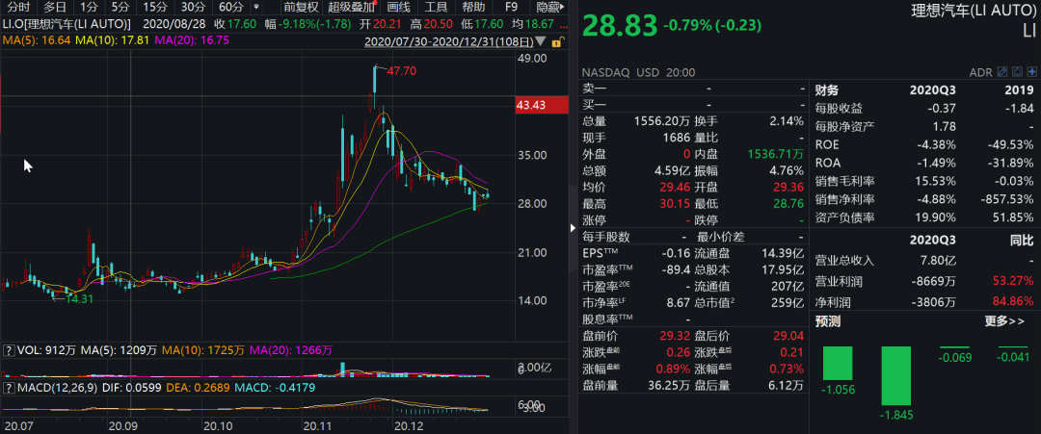Select the 30分 period tab
This screenshot has height=434, width=1041.
193,8
